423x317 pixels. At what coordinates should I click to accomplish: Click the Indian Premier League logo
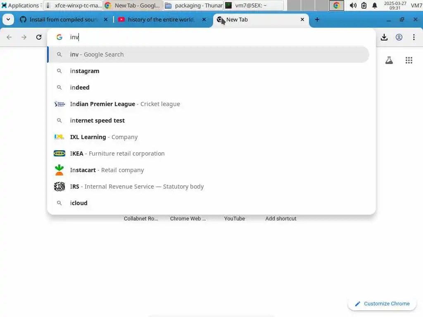click(x=59, y=104)
